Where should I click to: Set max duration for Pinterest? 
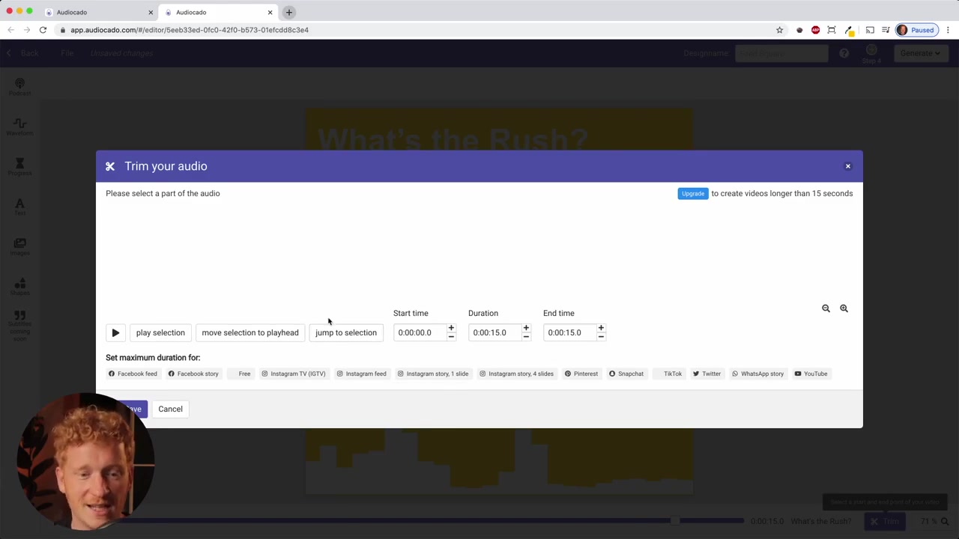[x=581, y=374]
